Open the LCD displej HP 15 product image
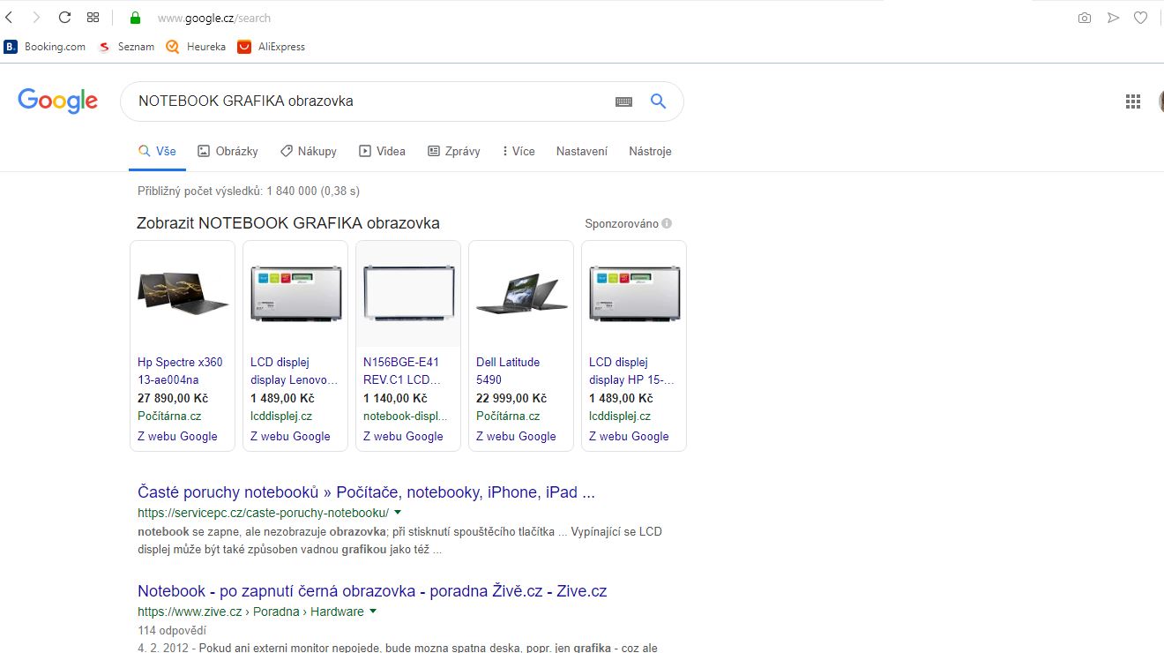This screenshot has width=1164, height=653. click(x=634, y=294)
